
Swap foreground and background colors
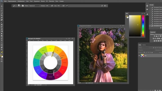[2, 54]
